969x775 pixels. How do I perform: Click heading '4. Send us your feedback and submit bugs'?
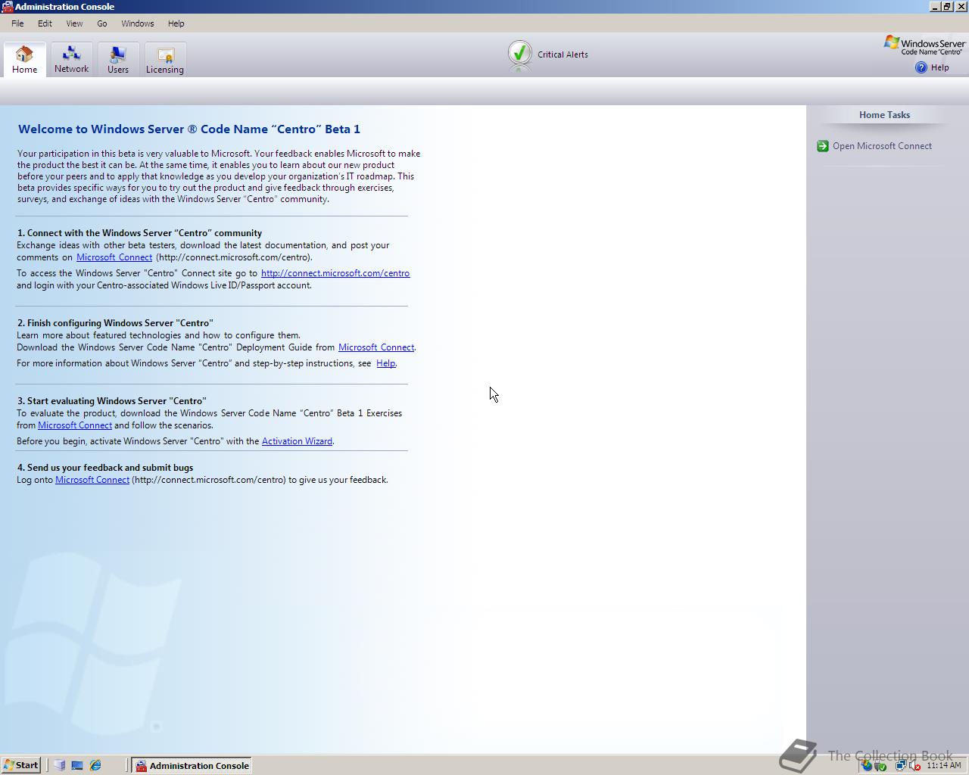105,468
